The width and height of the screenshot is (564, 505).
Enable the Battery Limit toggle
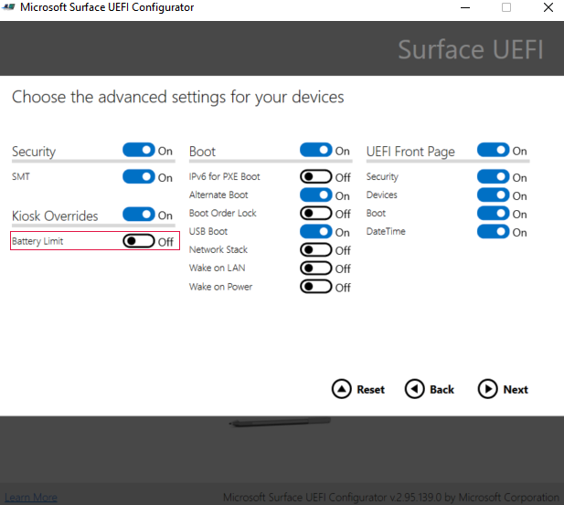click(x=138, y=241)
